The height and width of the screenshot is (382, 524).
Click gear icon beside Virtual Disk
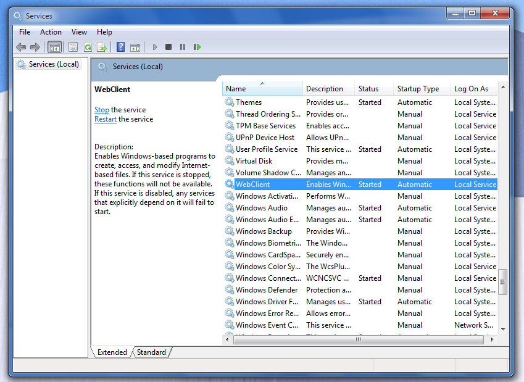point(229,160)
